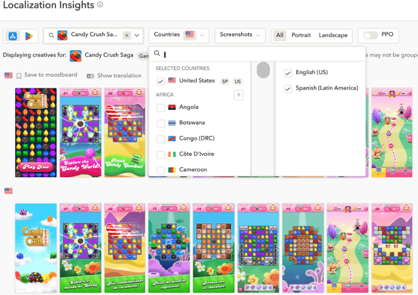The height and width of the screenshot is (295, 418).
Task: Expand the app selector chevron
Action: pyautogui.click(x=137, y=35)
